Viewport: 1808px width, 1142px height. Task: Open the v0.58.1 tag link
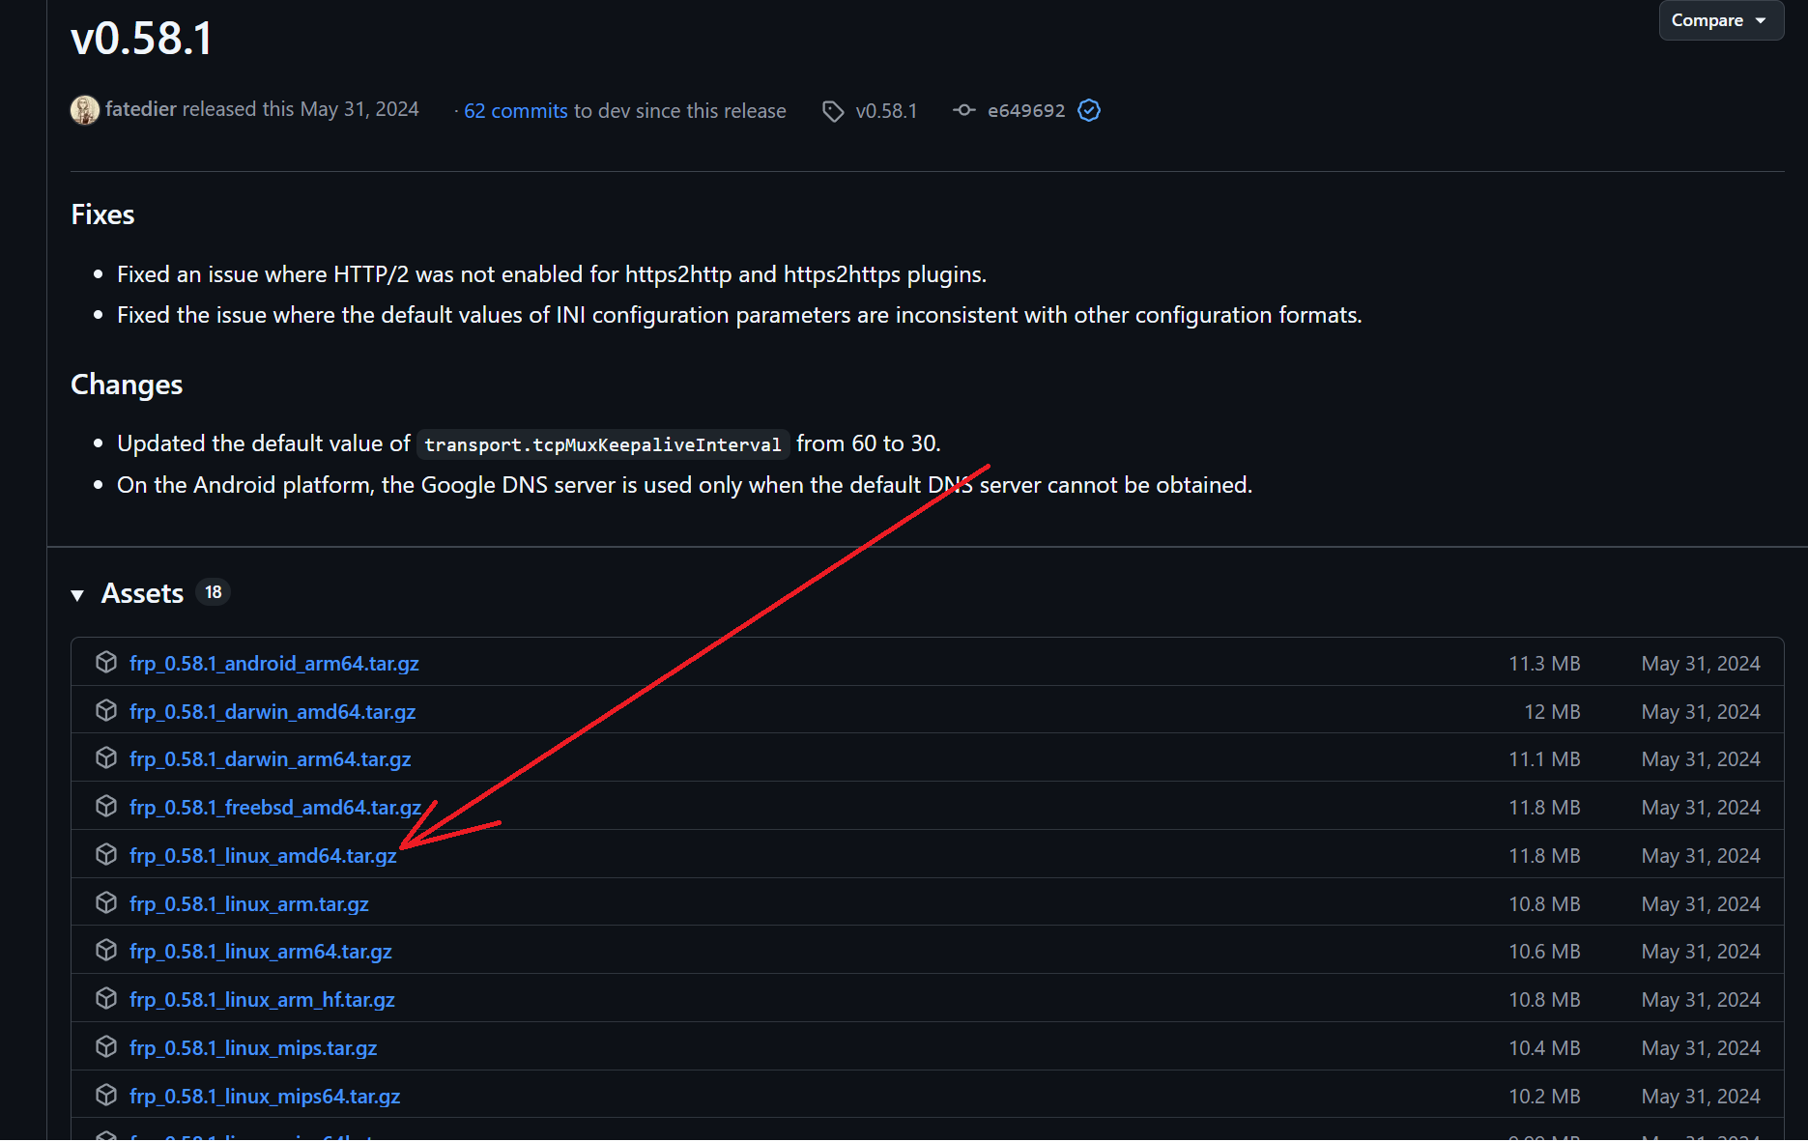(886, 111)
